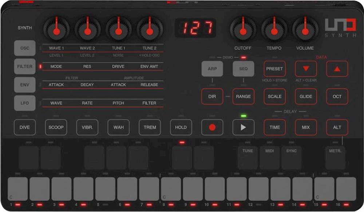This screenshot has width=364, height=212.
Task: Activate the GLIDE effect
Action: pyautogui.click(x=305, y=97)
